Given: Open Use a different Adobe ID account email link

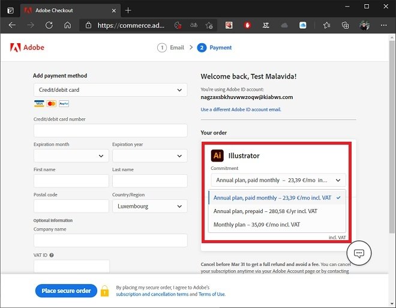Looking at the screenshot, I should (x=241, y=109).
